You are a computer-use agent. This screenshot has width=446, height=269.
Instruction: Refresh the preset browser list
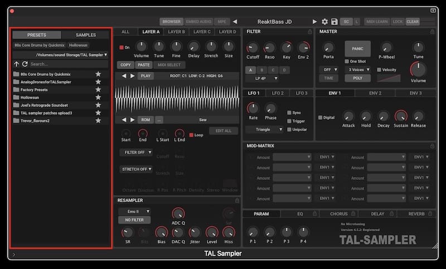pos(25,64)
